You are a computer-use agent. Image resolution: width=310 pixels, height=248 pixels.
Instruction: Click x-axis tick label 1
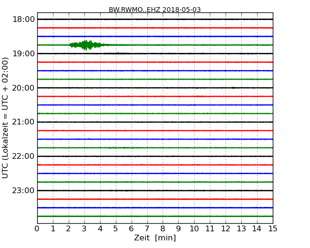point(53,228)
